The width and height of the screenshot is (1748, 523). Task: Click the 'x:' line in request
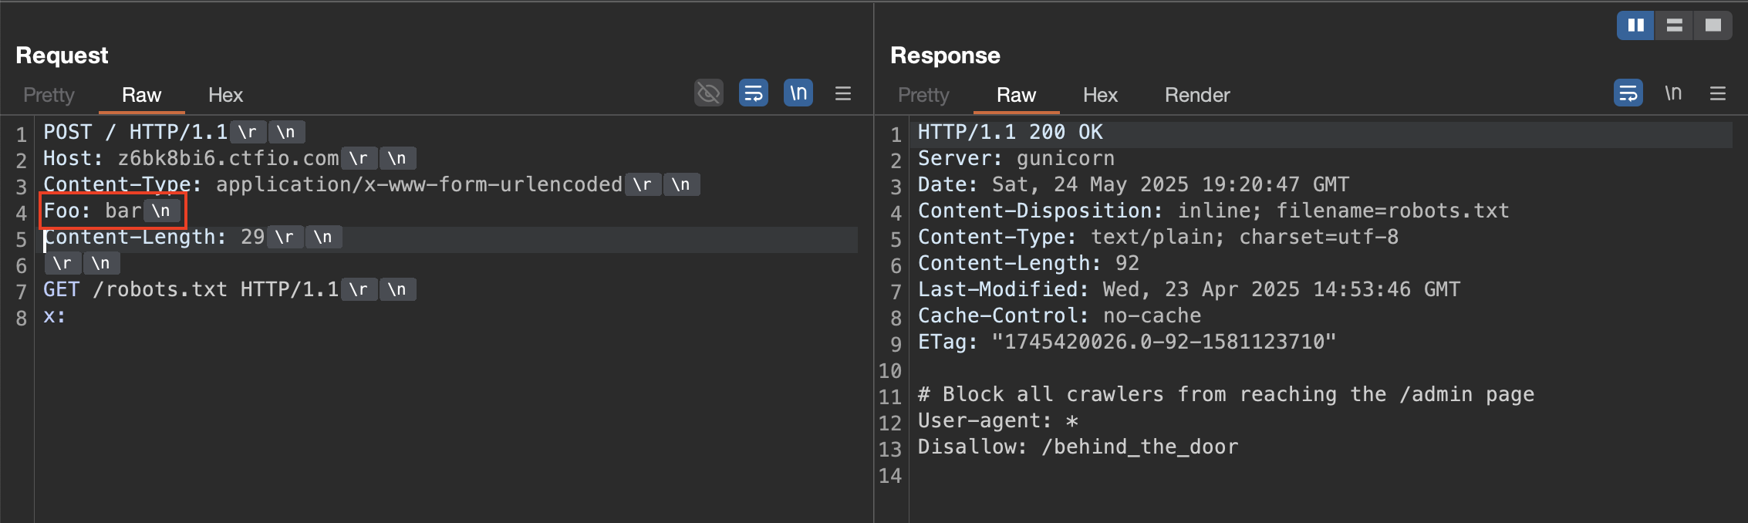(x=55, y=315)
